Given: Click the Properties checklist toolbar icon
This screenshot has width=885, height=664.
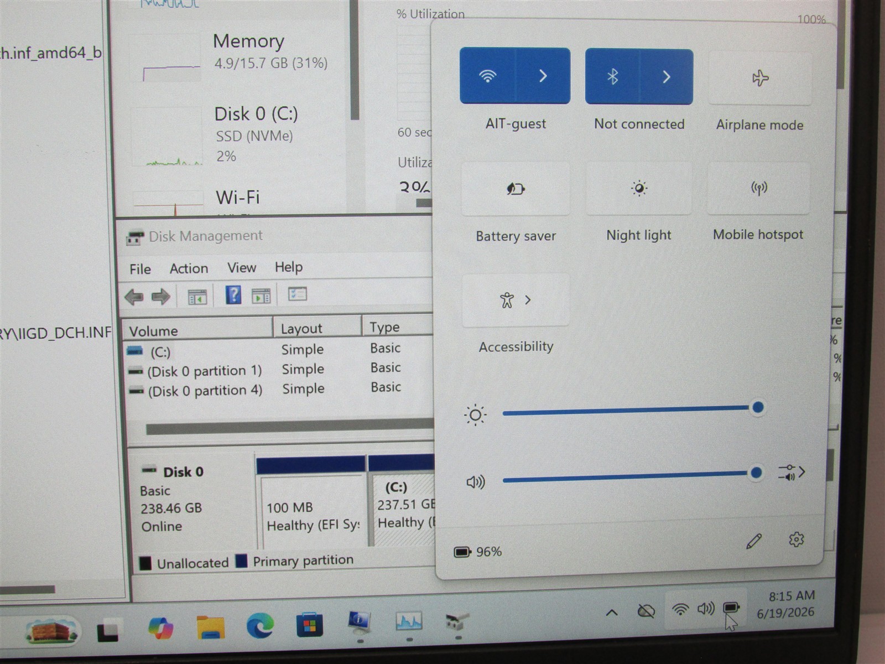Looking at the screenshot, I should (x=298, y=294).
